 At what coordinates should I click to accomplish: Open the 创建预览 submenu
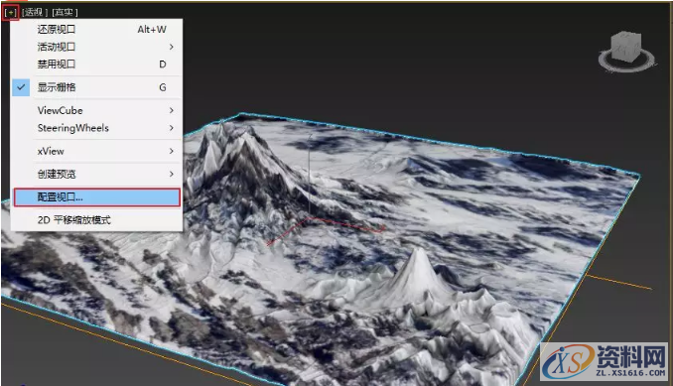click(96, 174)
